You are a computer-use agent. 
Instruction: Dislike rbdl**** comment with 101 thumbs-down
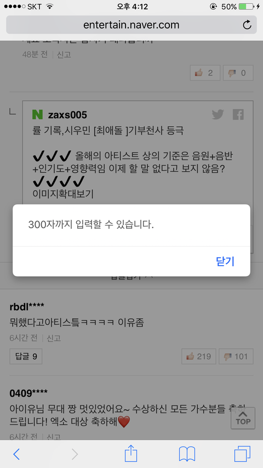click(x=236, y=357)
